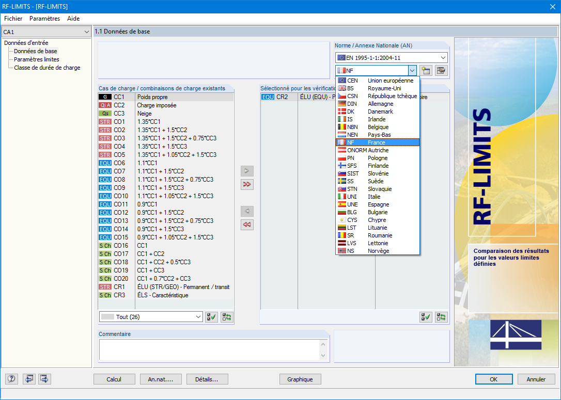Select CO16 CC1 row
Image resolution: width=561 pixels, height=400 pixels.
pyautogui.click(x=166, y=246)
